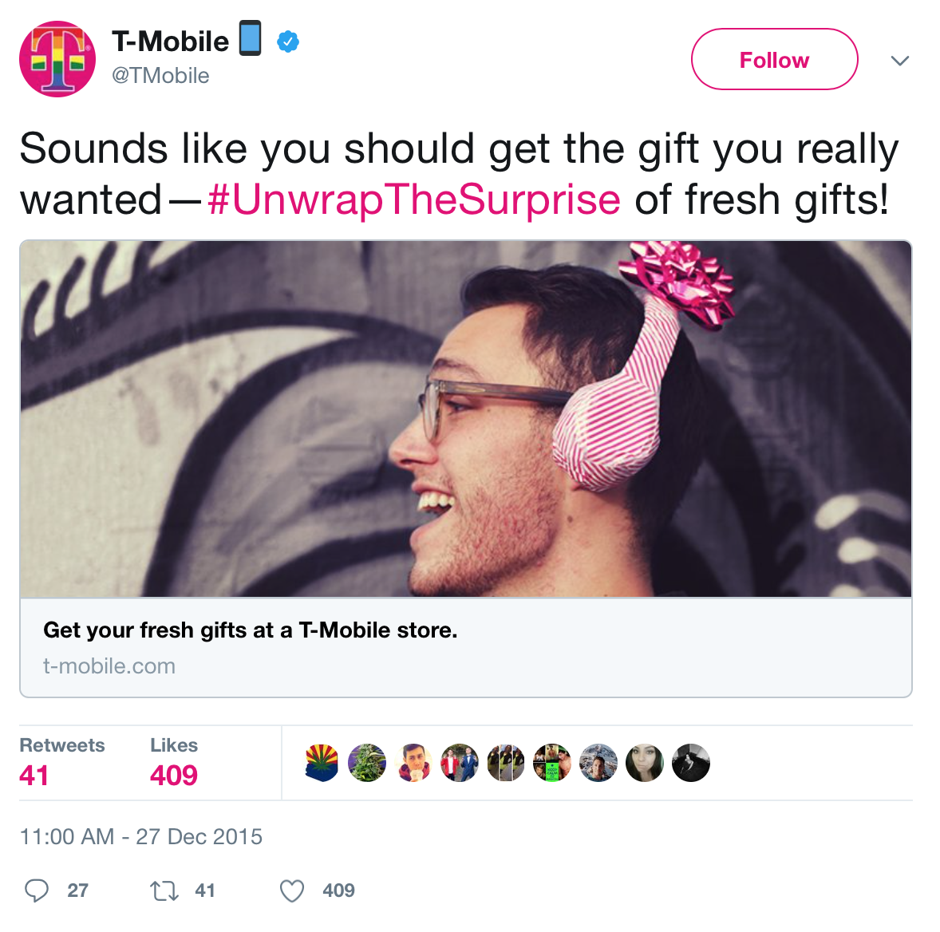Click the reply speech bubble icon
The image size is (940, 932).
(x=37, y=891)
